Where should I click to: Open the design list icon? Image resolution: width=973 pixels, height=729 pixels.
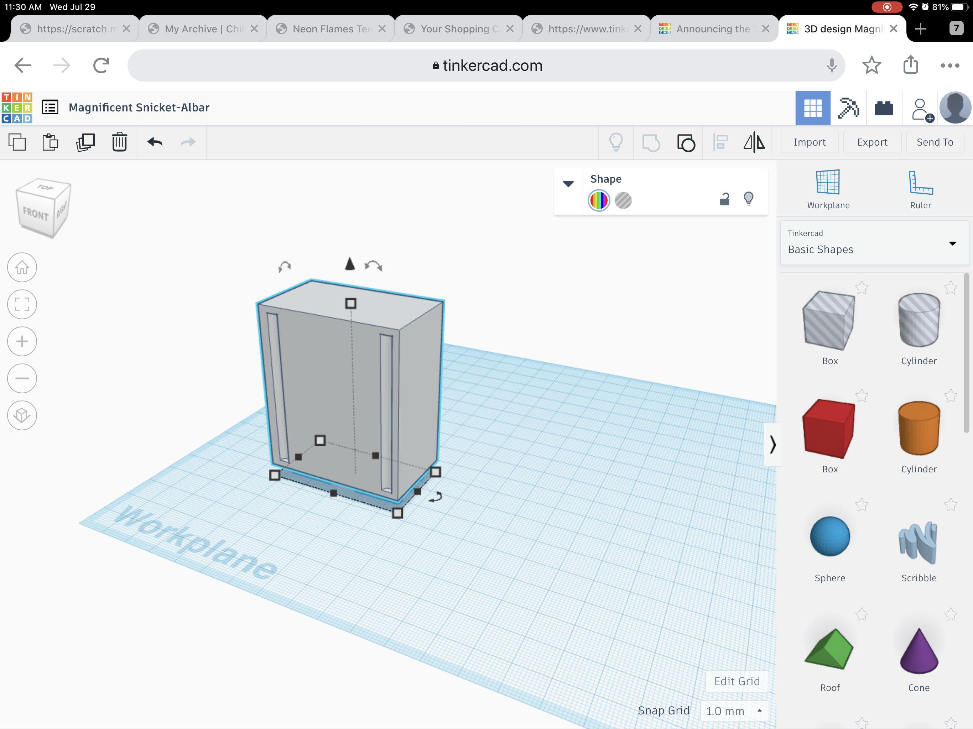(50, 107)
